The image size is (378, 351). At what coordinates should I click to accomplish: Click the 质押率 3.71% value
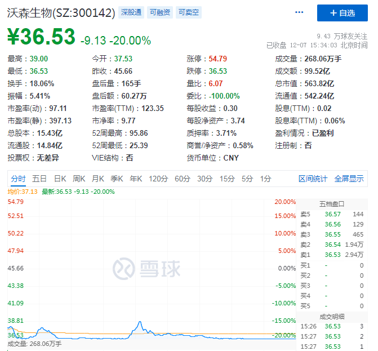[226, 133]
